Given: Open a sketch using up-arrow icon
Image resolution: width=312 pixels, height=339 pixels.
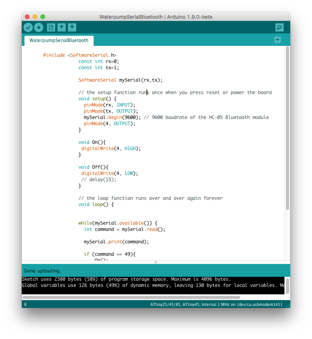Looking at the screenshot, I should click(x=61, y=28).
